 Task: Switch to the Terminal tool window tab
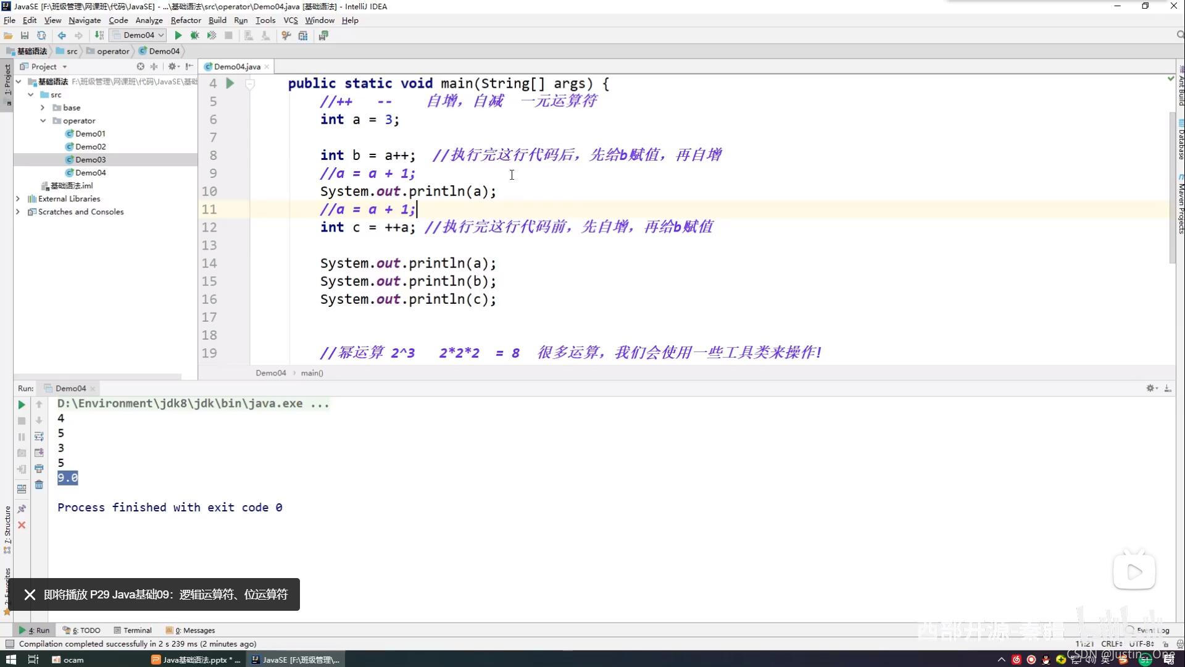133,631
